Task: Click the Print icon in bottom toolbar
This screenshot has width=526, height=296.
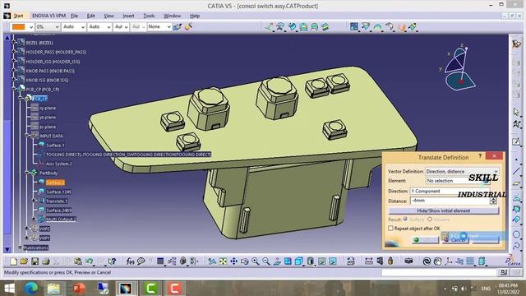Action: pos(46,261)
